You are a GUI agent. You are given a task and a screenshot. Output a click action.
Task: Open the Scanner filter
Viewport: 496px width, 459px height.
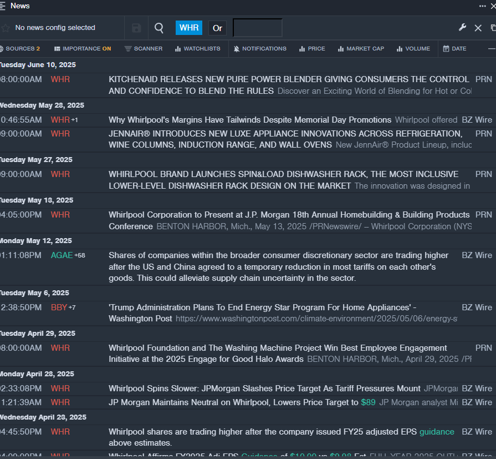point(144,48)
